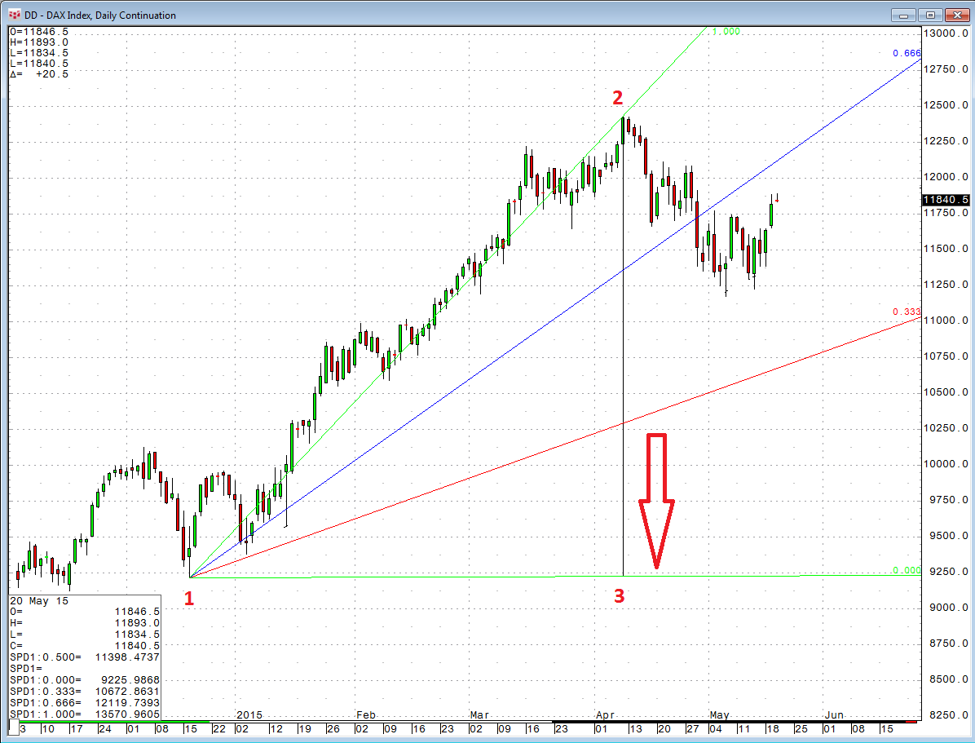975x743 pixels.
Task: Click the 2015 year marker on time axis
Action: (x=249, y=714)
